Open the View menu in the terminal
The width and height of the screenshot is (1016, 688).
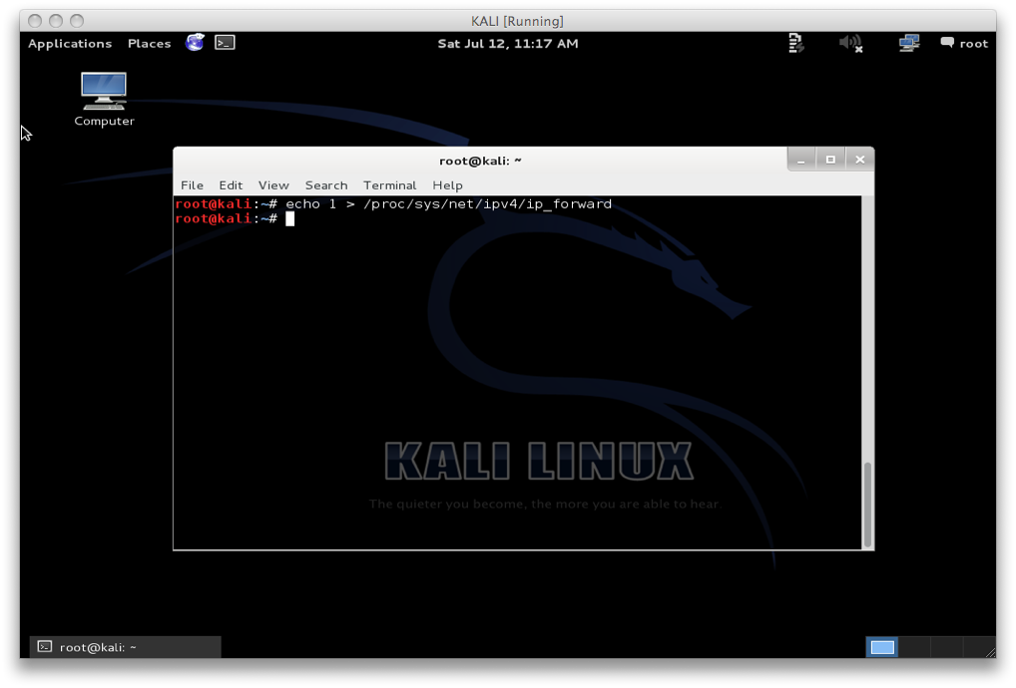click(x=273, y=185)
